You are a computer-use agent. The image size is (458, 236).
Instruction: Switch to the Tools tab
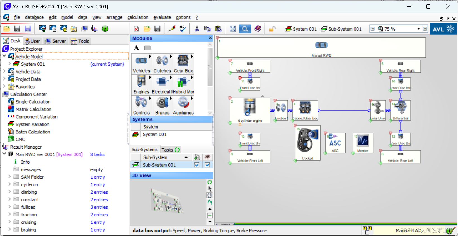tap(80, 41)
